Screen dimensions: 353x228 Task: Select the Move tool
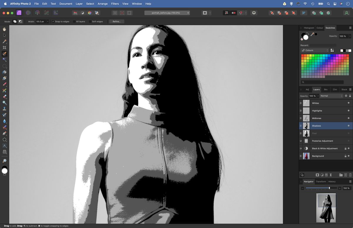tap(4, 35)
